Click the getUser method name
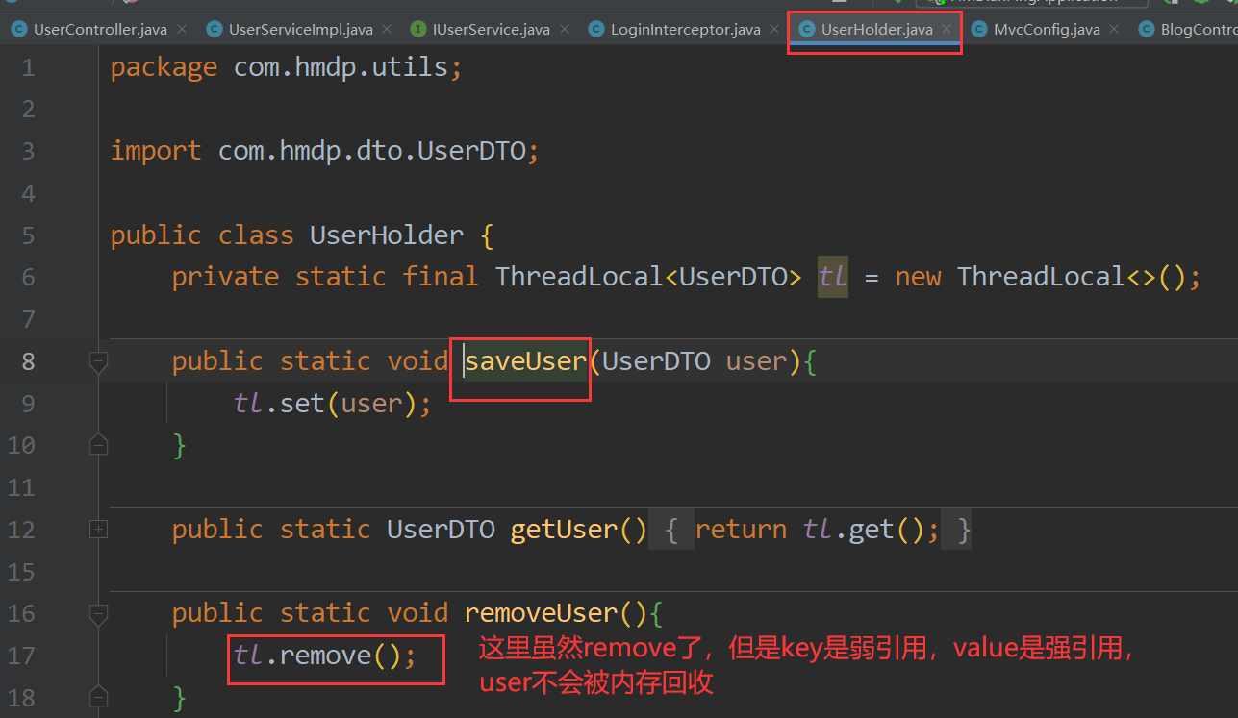Viewport: 1238px width, 718px height. pos(564,530)
